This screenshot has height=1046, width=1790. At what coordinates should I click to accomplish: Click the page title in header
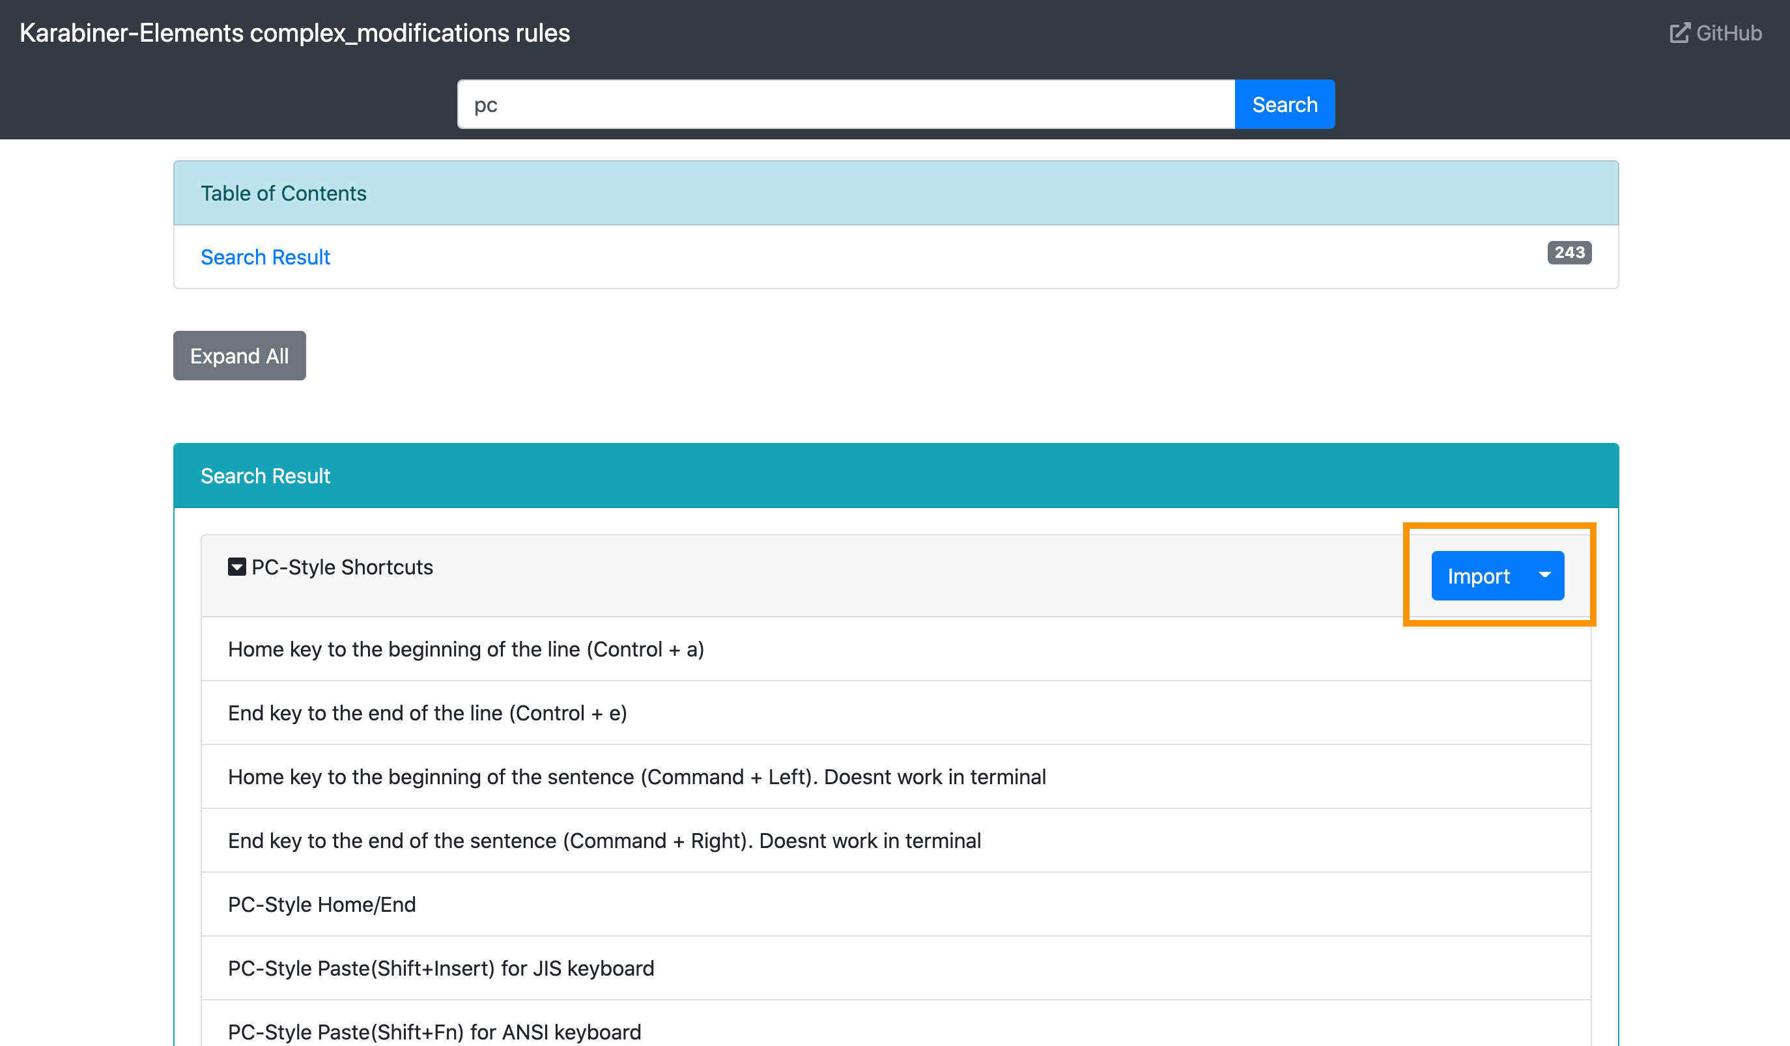[x=294, y=33]
